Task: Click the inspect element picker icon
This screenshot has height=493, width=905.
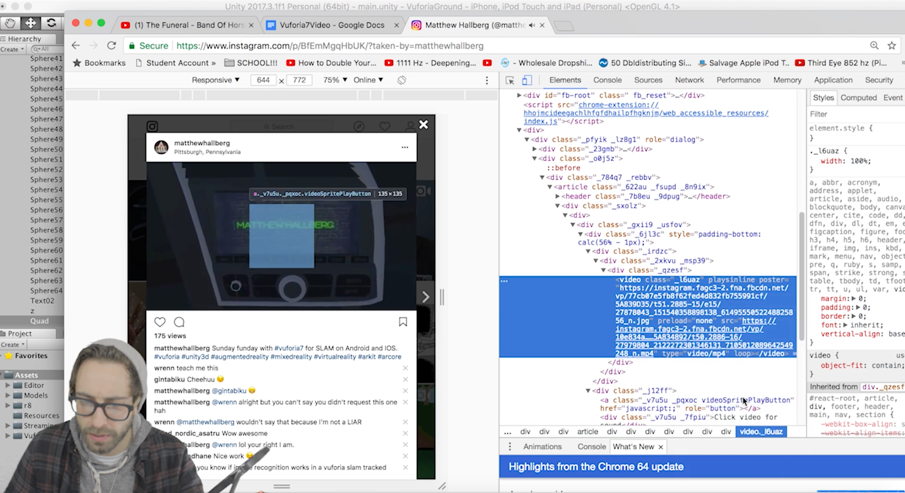Action: pos(510,80)
